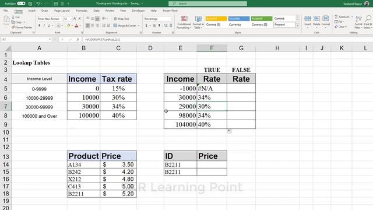Click the formula bar VLOOKUP text
Viewport: 373px width, 210px height.
pyautogui.click(x=103, y=40)
